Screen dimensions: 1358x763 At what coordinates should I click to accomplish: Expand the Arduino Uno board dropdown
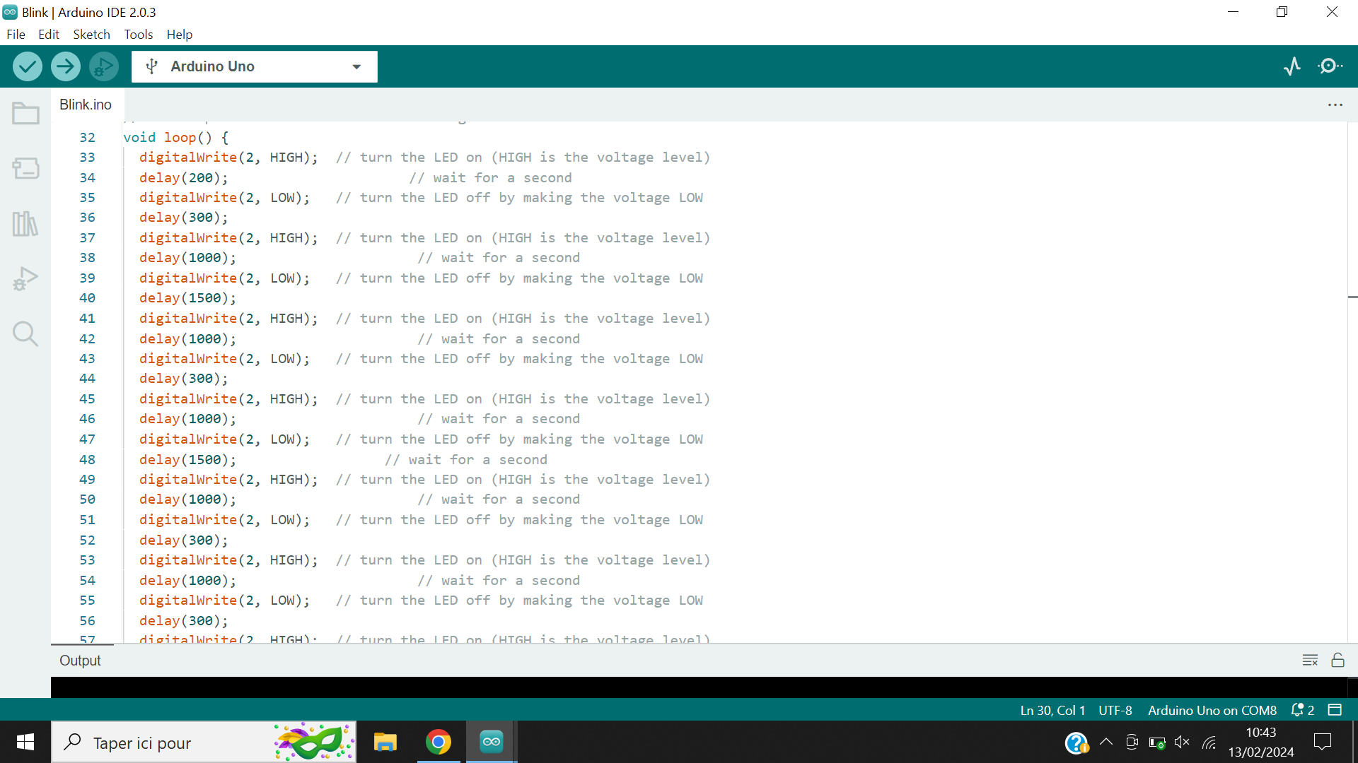356,66
